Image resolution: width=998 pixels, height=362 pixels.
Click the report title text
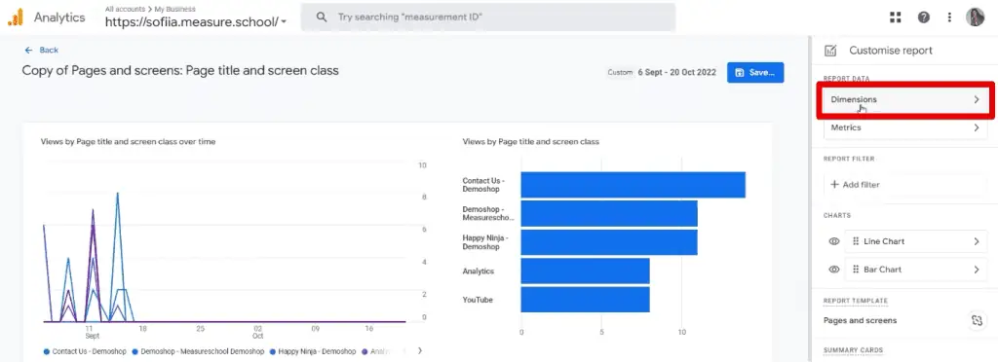(x=180, y=70)
